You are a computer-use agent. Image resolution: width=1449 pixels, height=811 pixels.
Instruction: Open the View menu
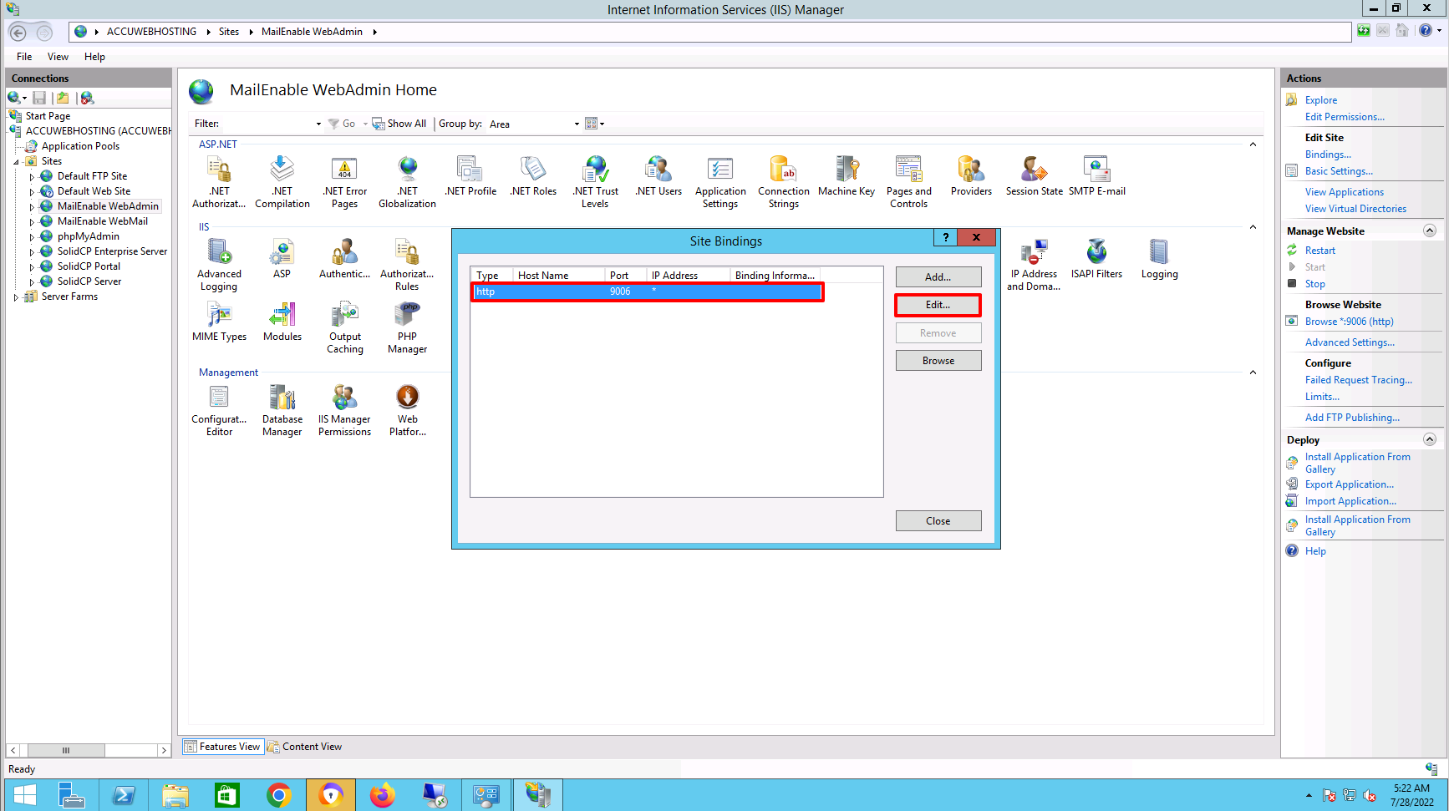[58, 57]
